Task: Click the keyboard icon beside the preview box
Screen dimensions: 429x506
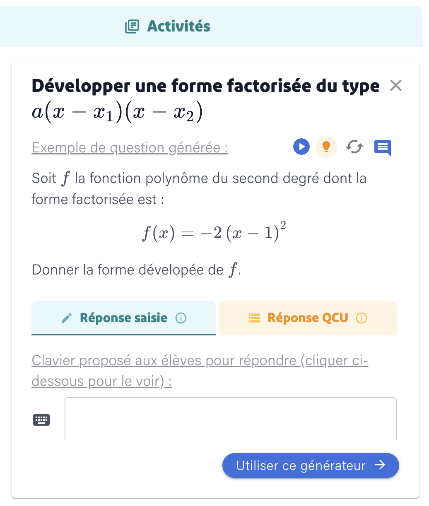Action: point(41,419)
